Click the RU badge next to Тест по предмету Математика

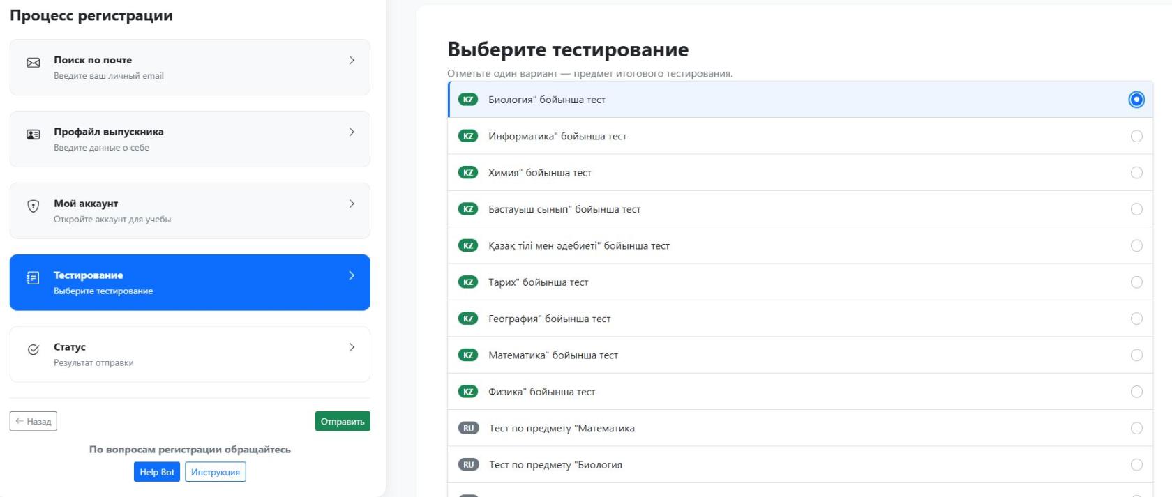[469, 428]
